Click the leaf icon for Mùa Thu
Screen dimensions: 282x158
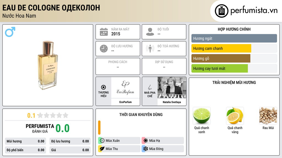pos(102,149)
